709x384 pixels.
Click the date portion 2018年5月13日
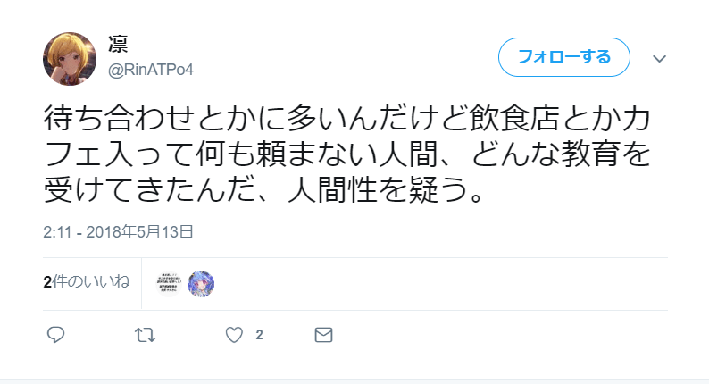coord(139,232)
